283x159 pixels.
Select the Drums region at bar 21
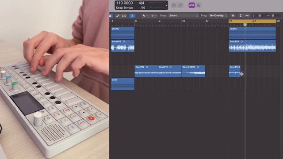(252, 33)
